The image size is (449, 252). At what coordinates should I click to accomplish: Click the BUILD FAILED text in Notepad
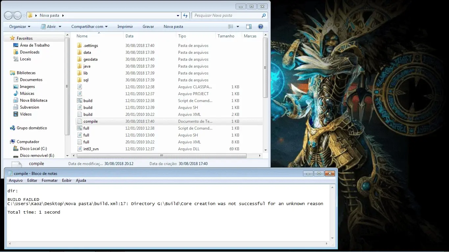pyautogui.click(x=23, y=199)
